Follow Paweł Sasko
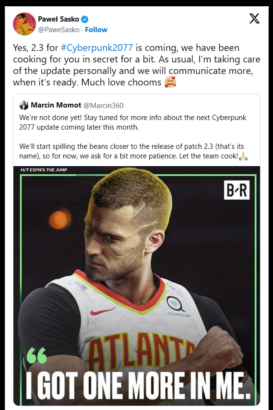The height and width of the screenshot is (410, 273). point(96,30)
